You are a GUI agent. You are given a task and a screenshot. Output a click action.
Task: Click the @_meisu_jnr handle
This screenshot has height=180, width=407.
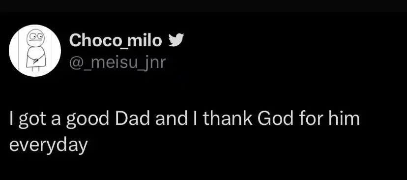click(x=117, y=62)
